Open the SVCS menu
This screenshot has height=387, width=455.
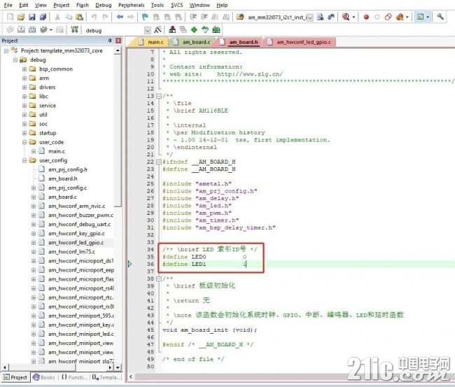point(176,5)
